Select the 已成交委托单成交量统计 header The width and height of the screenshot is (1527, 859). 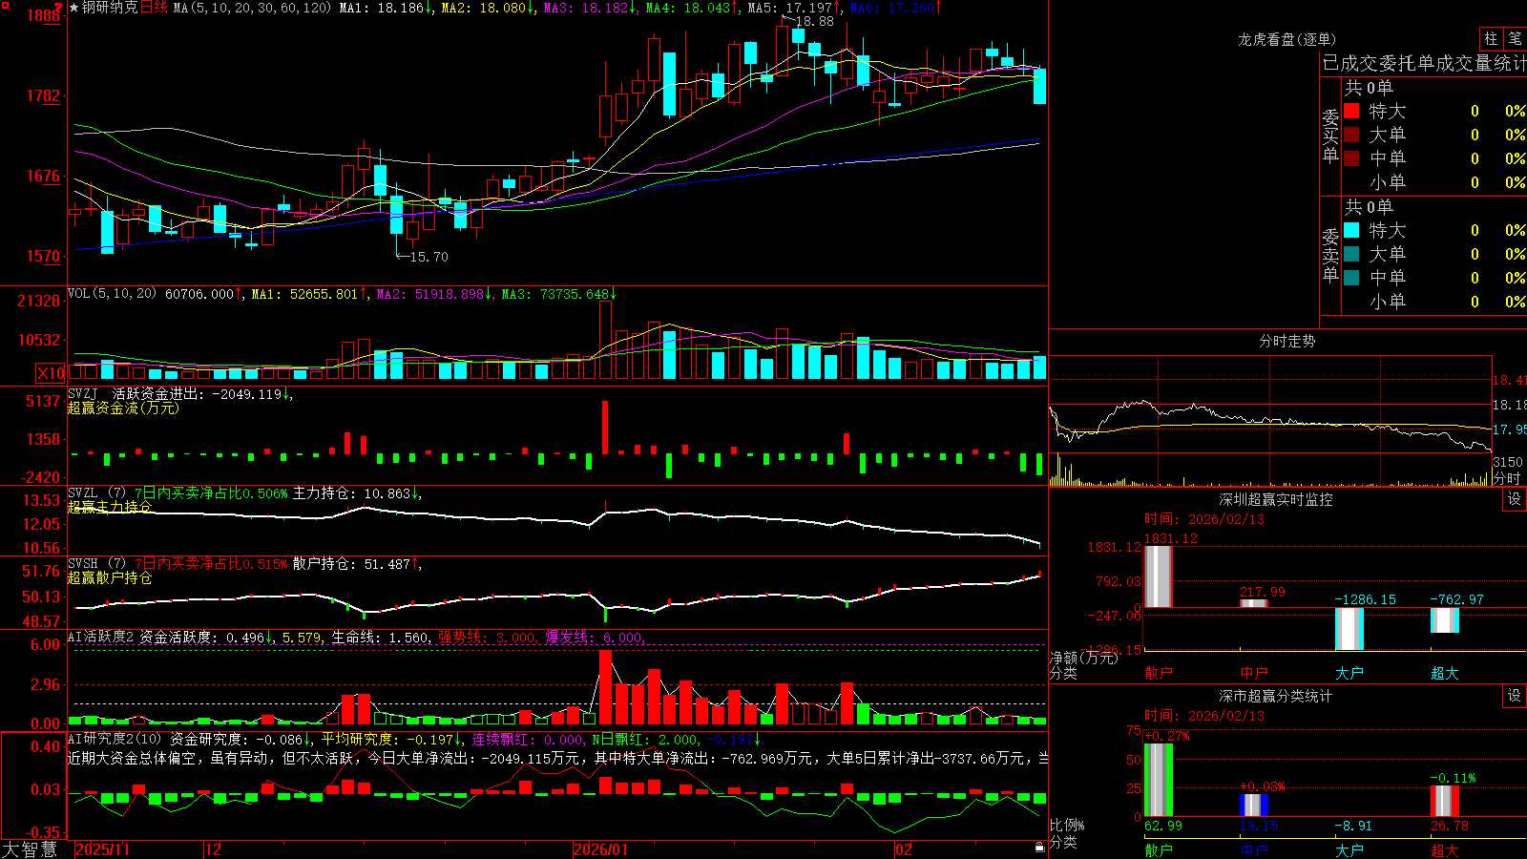(x=1424, y=64)
